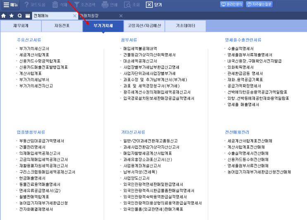Switch to the 재무회계 tab
The width and height of the screenshot is (307, 220).
pyautogui.click(x=21, y=26)
